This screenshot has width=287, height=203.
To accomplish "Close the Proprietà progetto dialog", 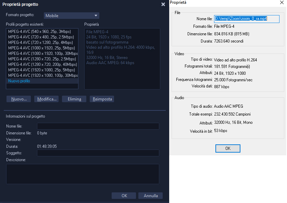I will click(x=163, y=4).
